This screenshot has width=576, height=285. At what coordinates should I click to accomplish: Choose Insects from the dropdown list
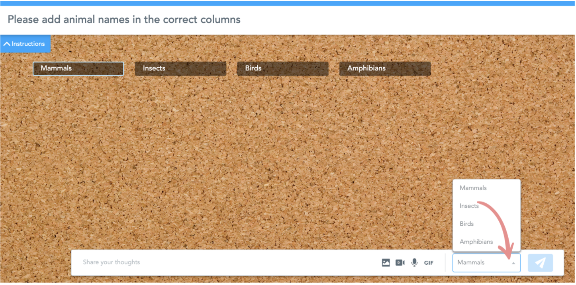pyautogui.click(x=469, y=206)
